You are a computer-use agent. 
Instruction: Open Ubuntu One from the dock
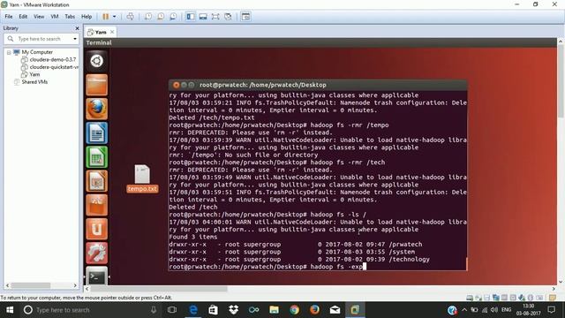[x=96, y=229]
